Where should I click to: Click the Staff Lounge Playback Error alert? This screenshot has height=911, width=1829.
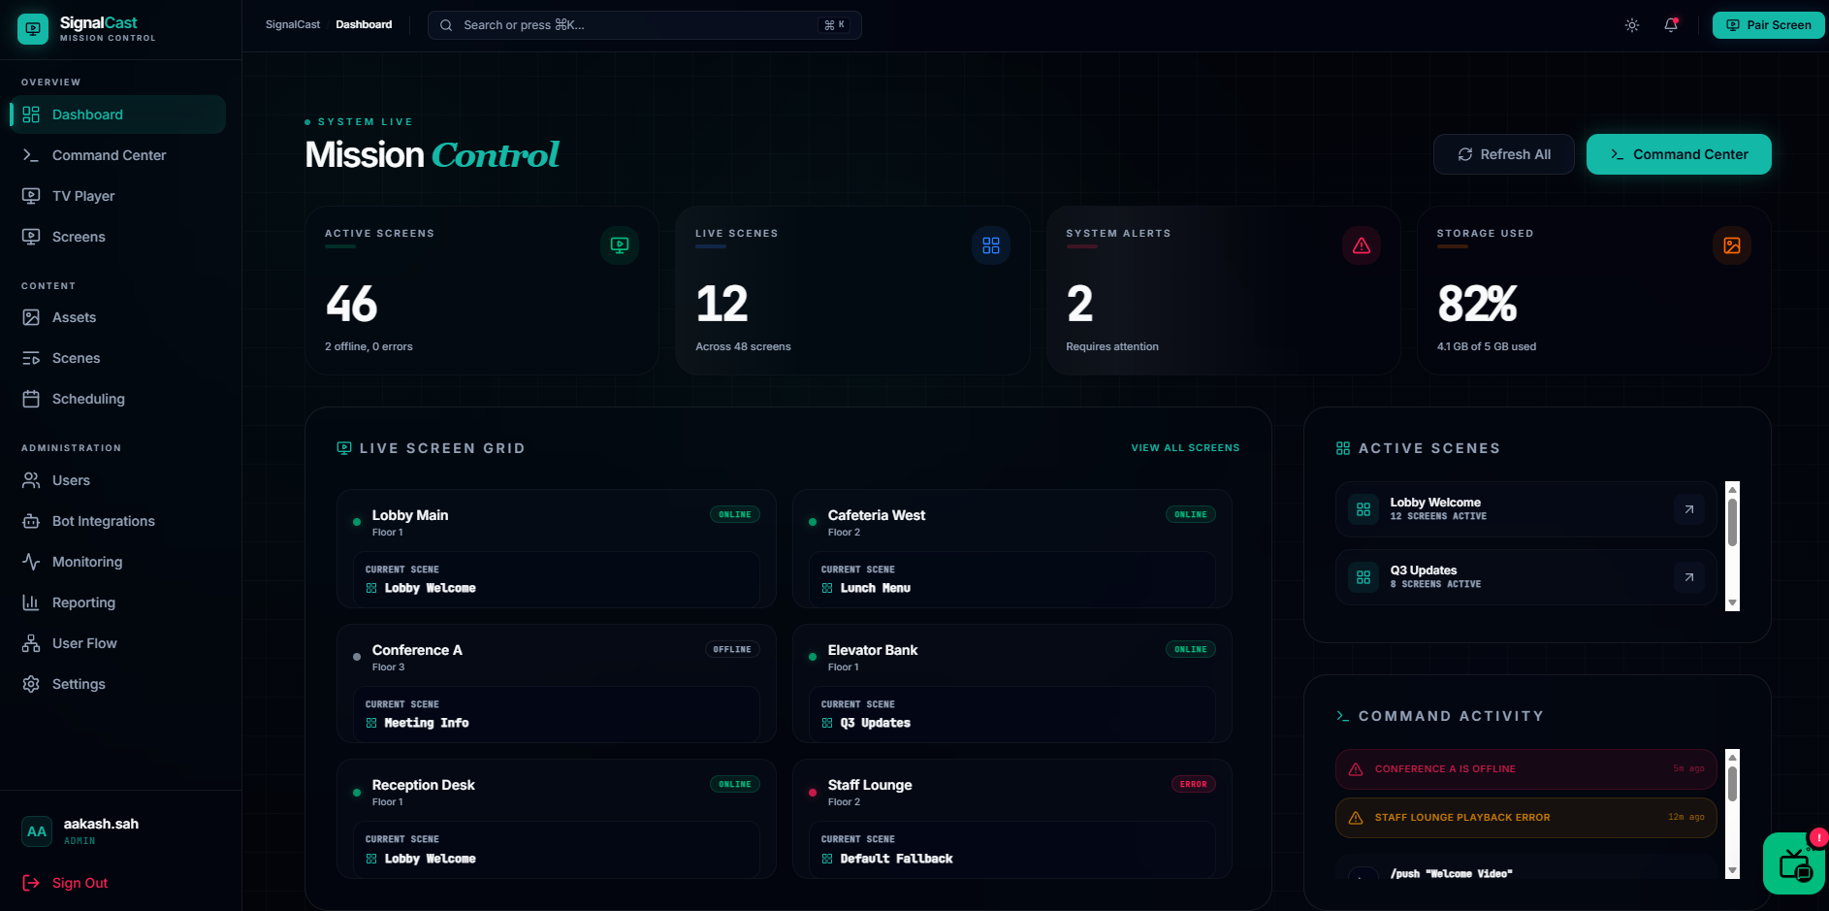[1526, 818]
